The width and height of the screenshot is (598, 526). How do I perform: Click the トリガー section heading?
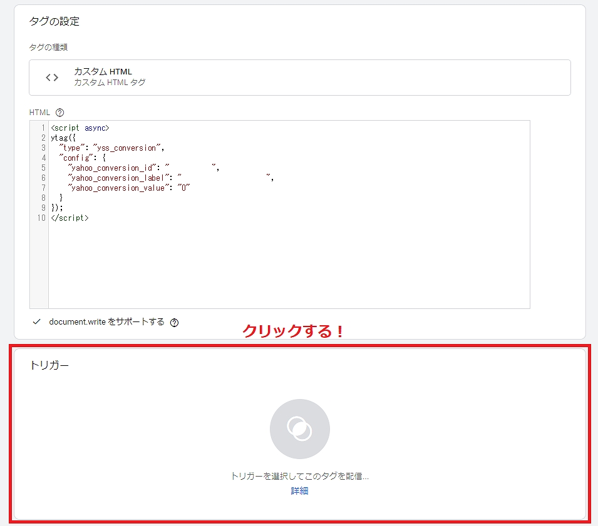(49, 365)
